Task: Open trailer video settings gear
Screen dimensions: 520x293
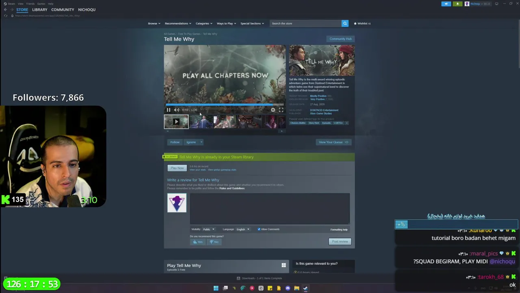Action: pos(273,110)
